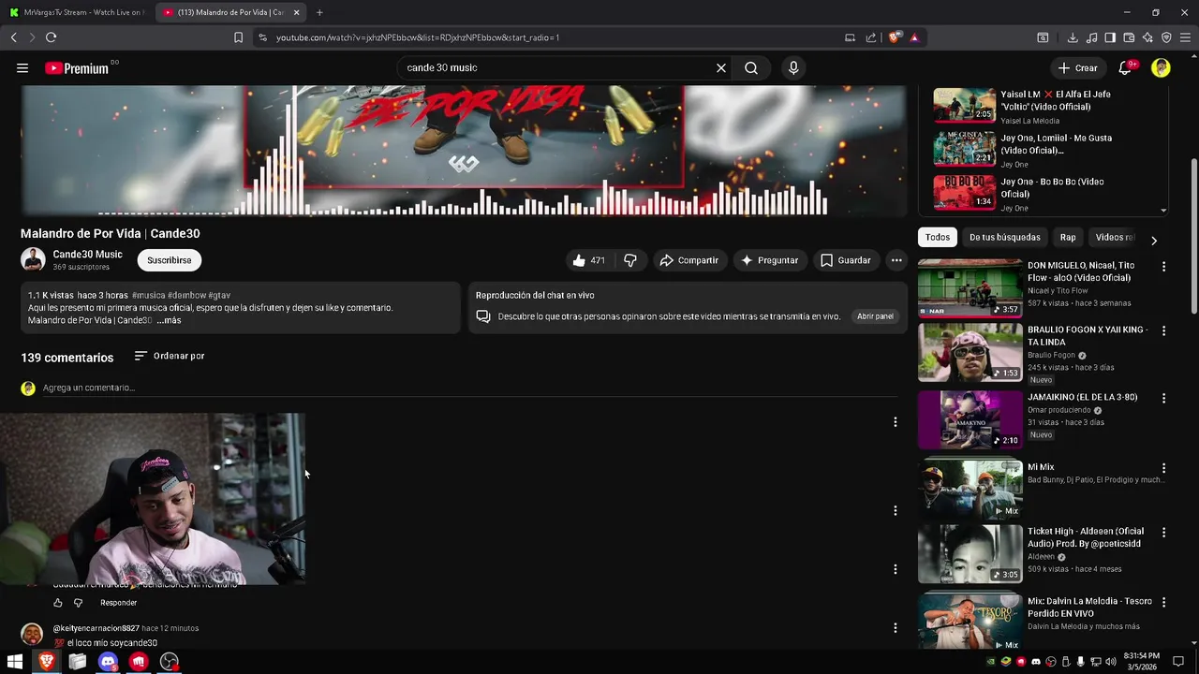Open Brave Leo AI sparkle icon

pyautogui.click(x=1147, y=37)
